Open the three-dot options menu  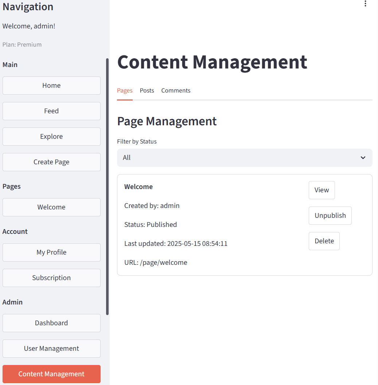coord(365,4)
